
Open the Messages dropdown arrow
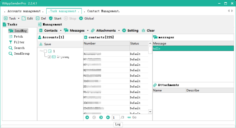(88, 31)
